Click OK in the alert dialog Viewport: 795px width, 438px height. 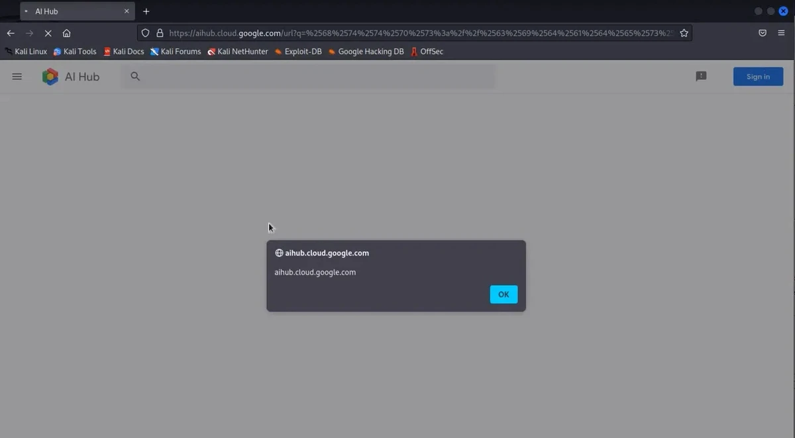tap(503, 294)
